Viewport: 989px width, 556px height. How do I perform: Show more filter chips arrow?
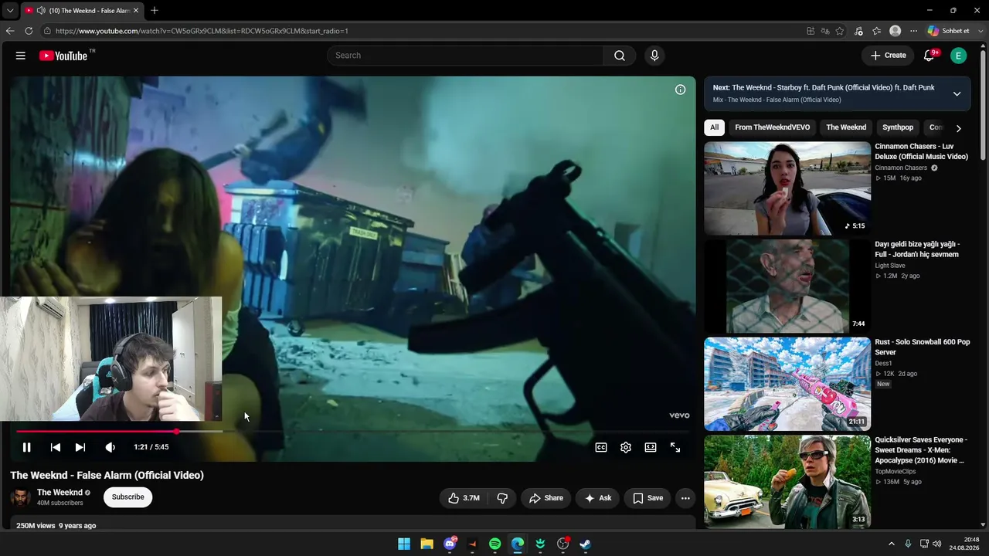click(958, 128)
